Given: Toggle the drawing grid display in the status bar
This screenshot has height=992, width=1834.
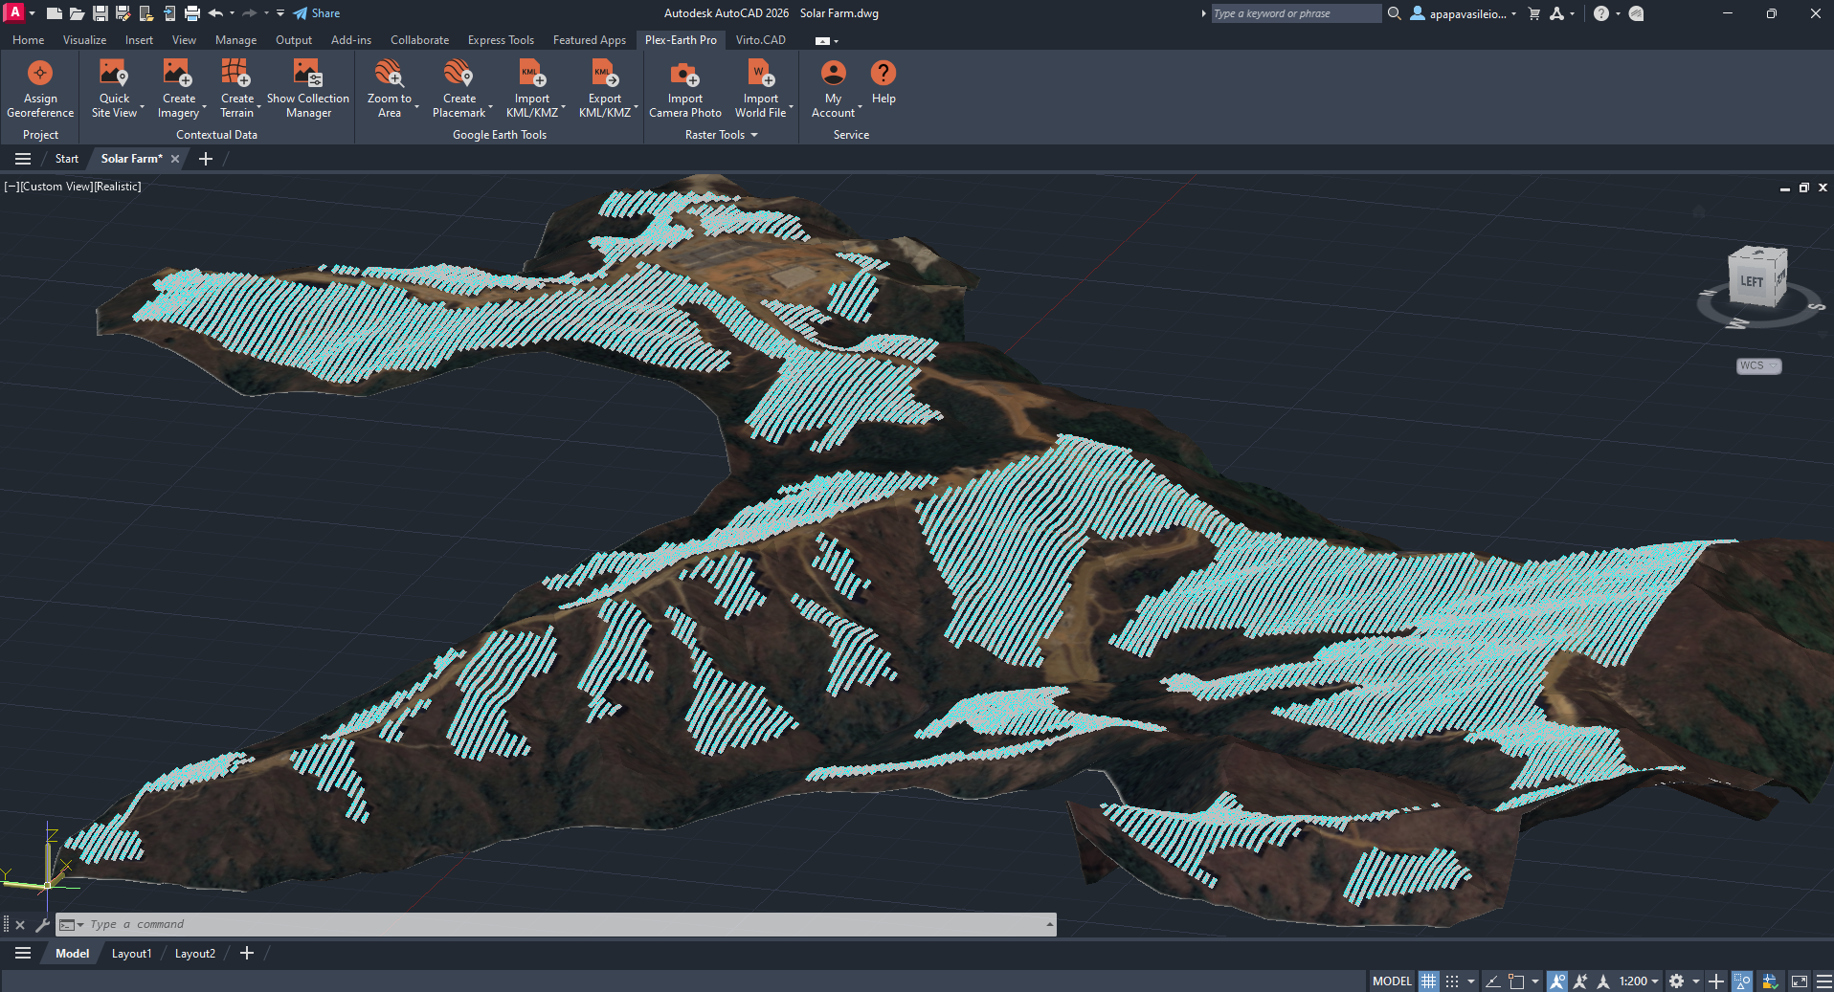Looking at the screenshot, I should coord(1428,981).
